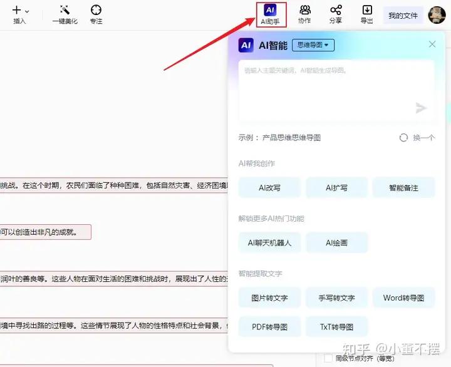Choose AI改写 rewrite
Viewport: 451px width, 367px height.
pos(269,188)
